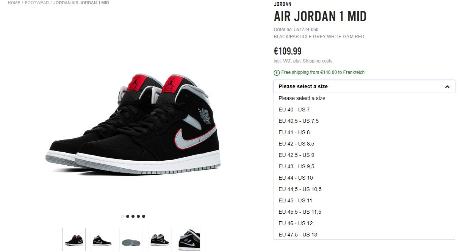View the close-up heel thumbnail
The height and width of the screenshot is (252, 460).
[x=189, y=239]
